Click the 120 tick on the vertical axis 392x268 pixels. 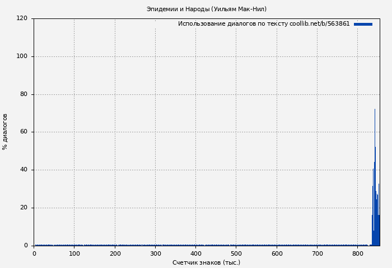coord(22,18)
